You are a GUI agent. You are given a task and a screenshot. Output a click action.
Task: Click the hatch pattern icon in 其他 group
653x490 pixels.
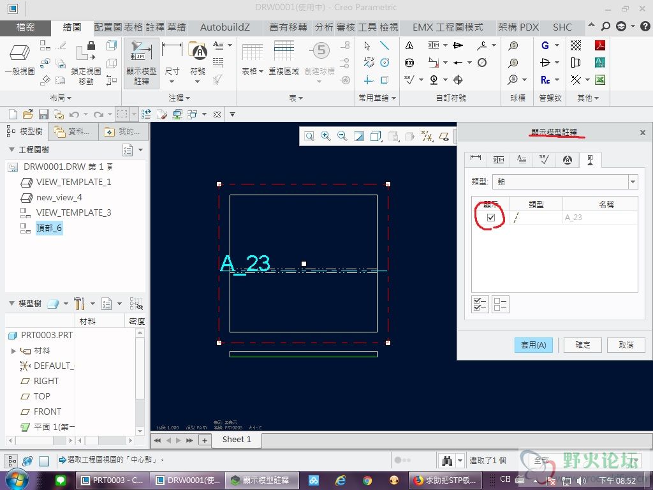576,45
